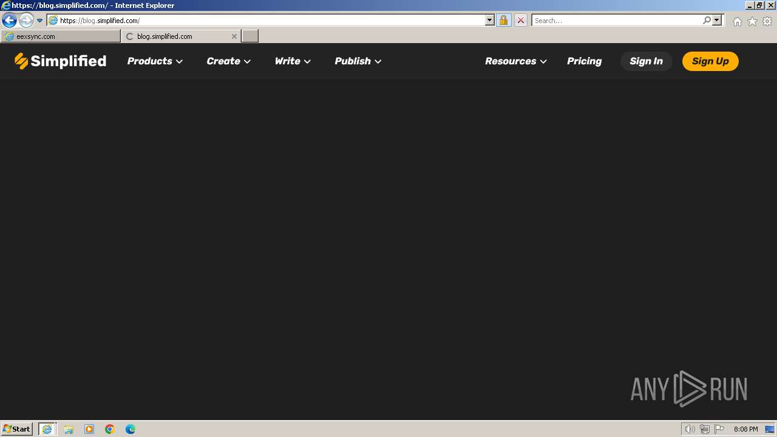Screen dimensions: 777x437
Task: Expand the address bar autocomplete dropdown
Action: coord(490,20)
